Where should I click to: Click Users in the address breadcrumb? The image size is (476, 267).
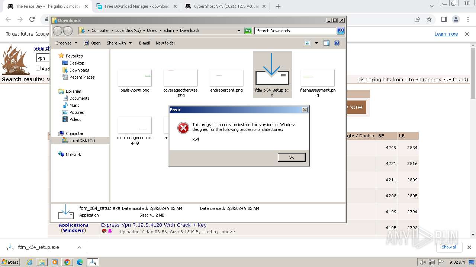tap(152, 30)
